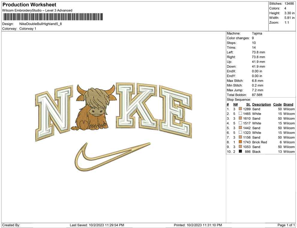Click the Left value '73.8 mm'
This screenshot has width=297, height=228.
(x=258, y=52)
